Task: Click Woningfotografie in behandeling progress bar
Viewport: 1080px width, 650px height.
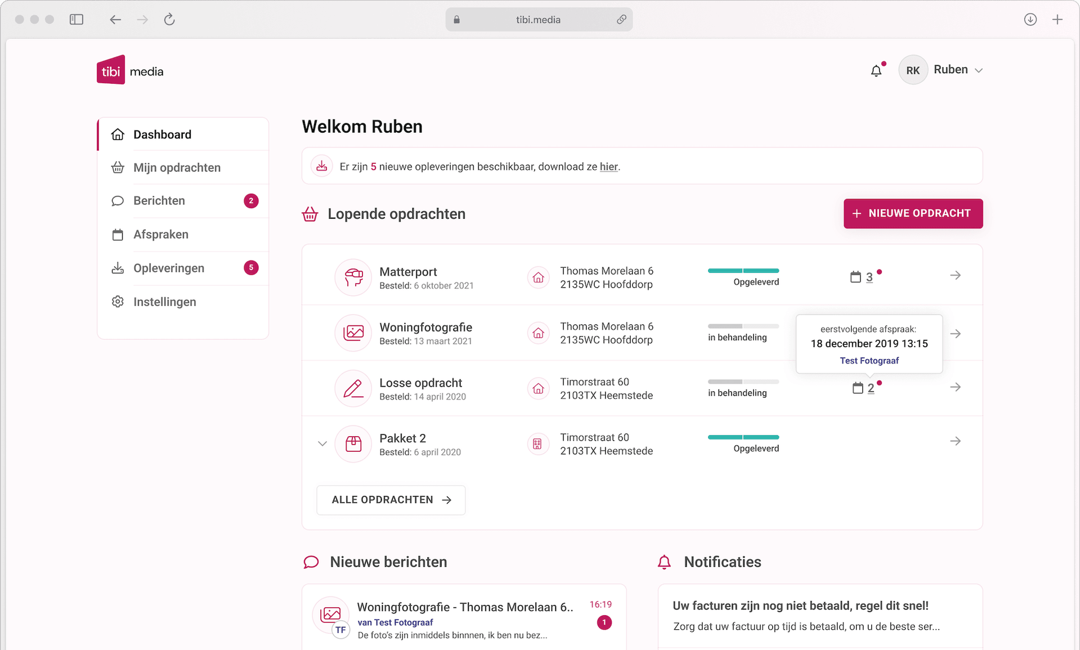Action: point(743,326)
